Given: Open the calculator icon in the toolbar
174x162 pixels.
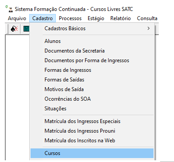Looking at the screenshot, I should [27, 29].
